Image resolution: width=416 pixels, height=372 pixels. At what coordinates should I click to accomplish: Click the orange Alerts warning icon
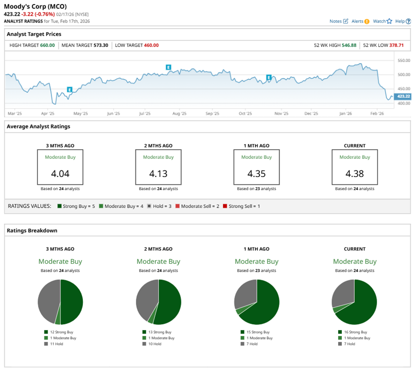[x=367, y=21]
